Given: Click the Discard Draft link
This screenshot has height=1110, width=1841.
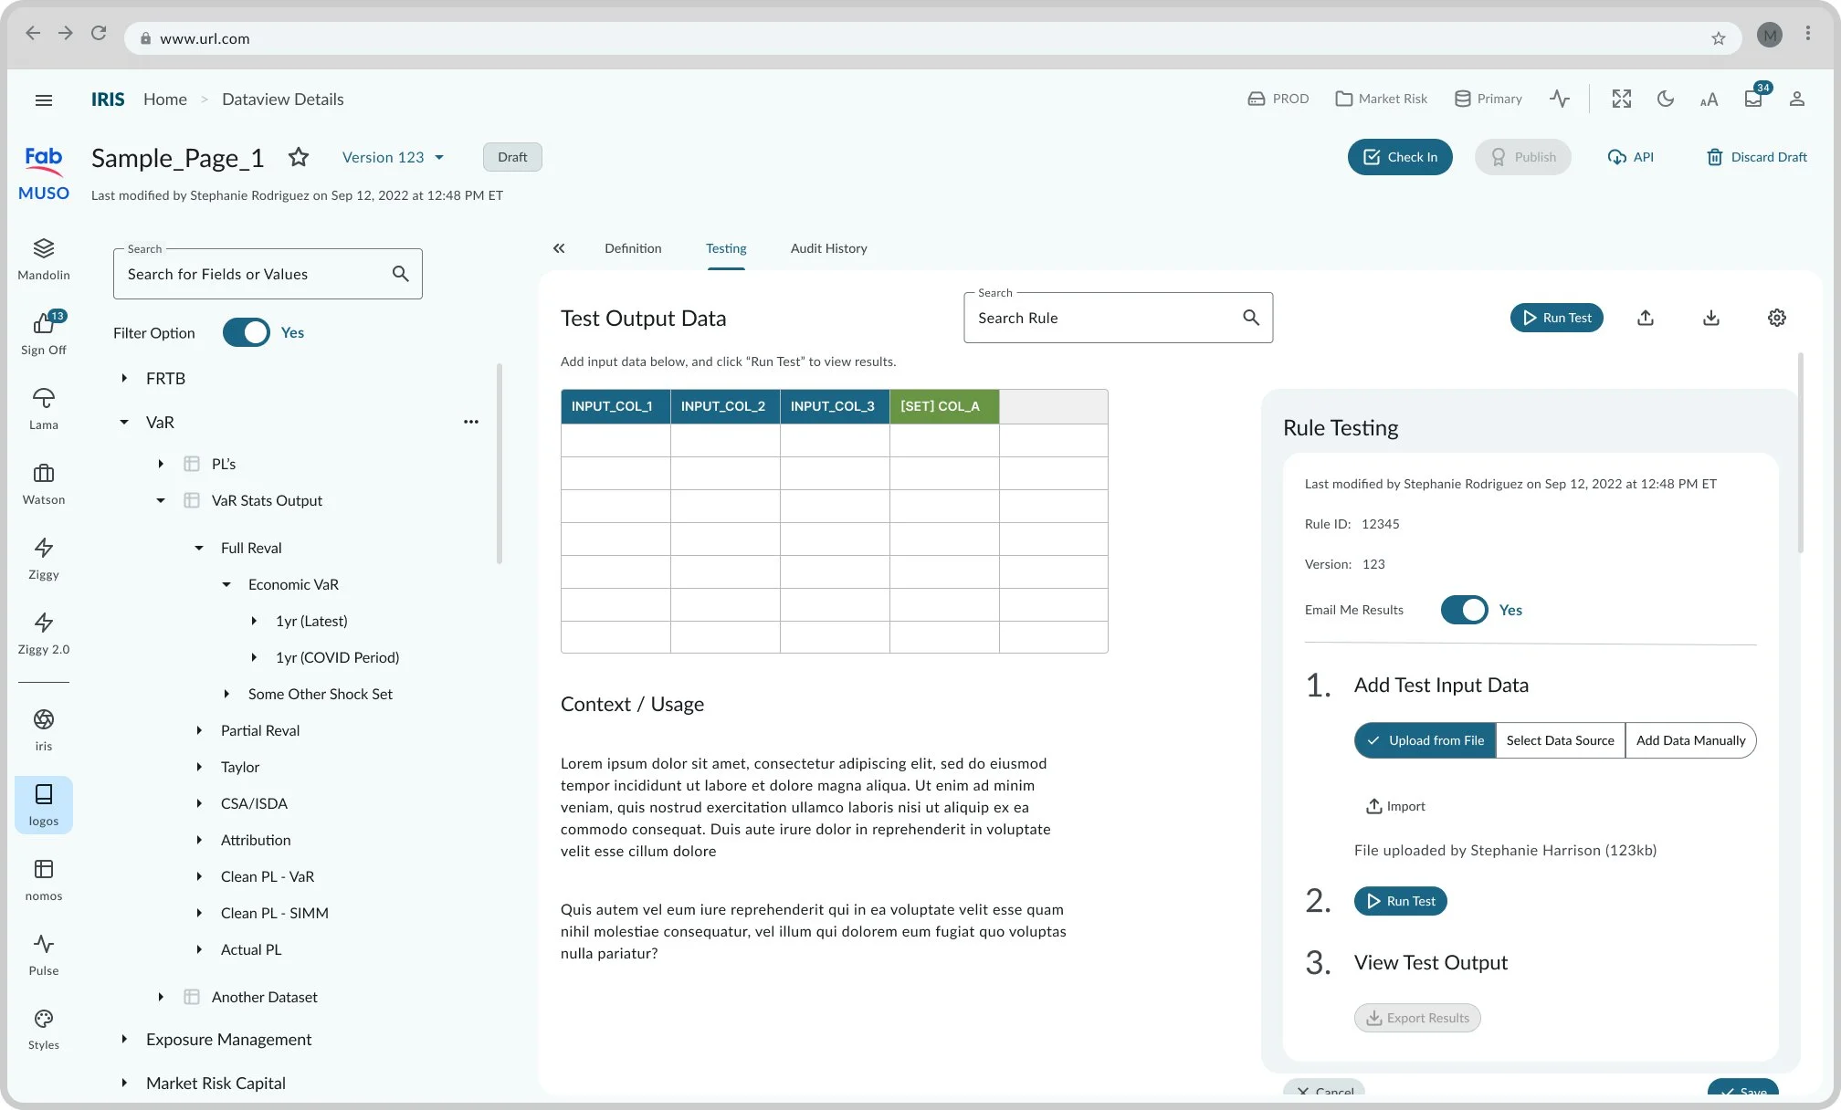Looking at the screenshot, I should pyautogui.click(x=1756, y=157).
